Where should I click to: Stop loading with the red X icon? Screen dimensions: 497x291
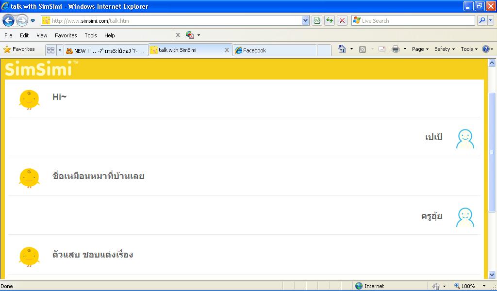point(342,21)
